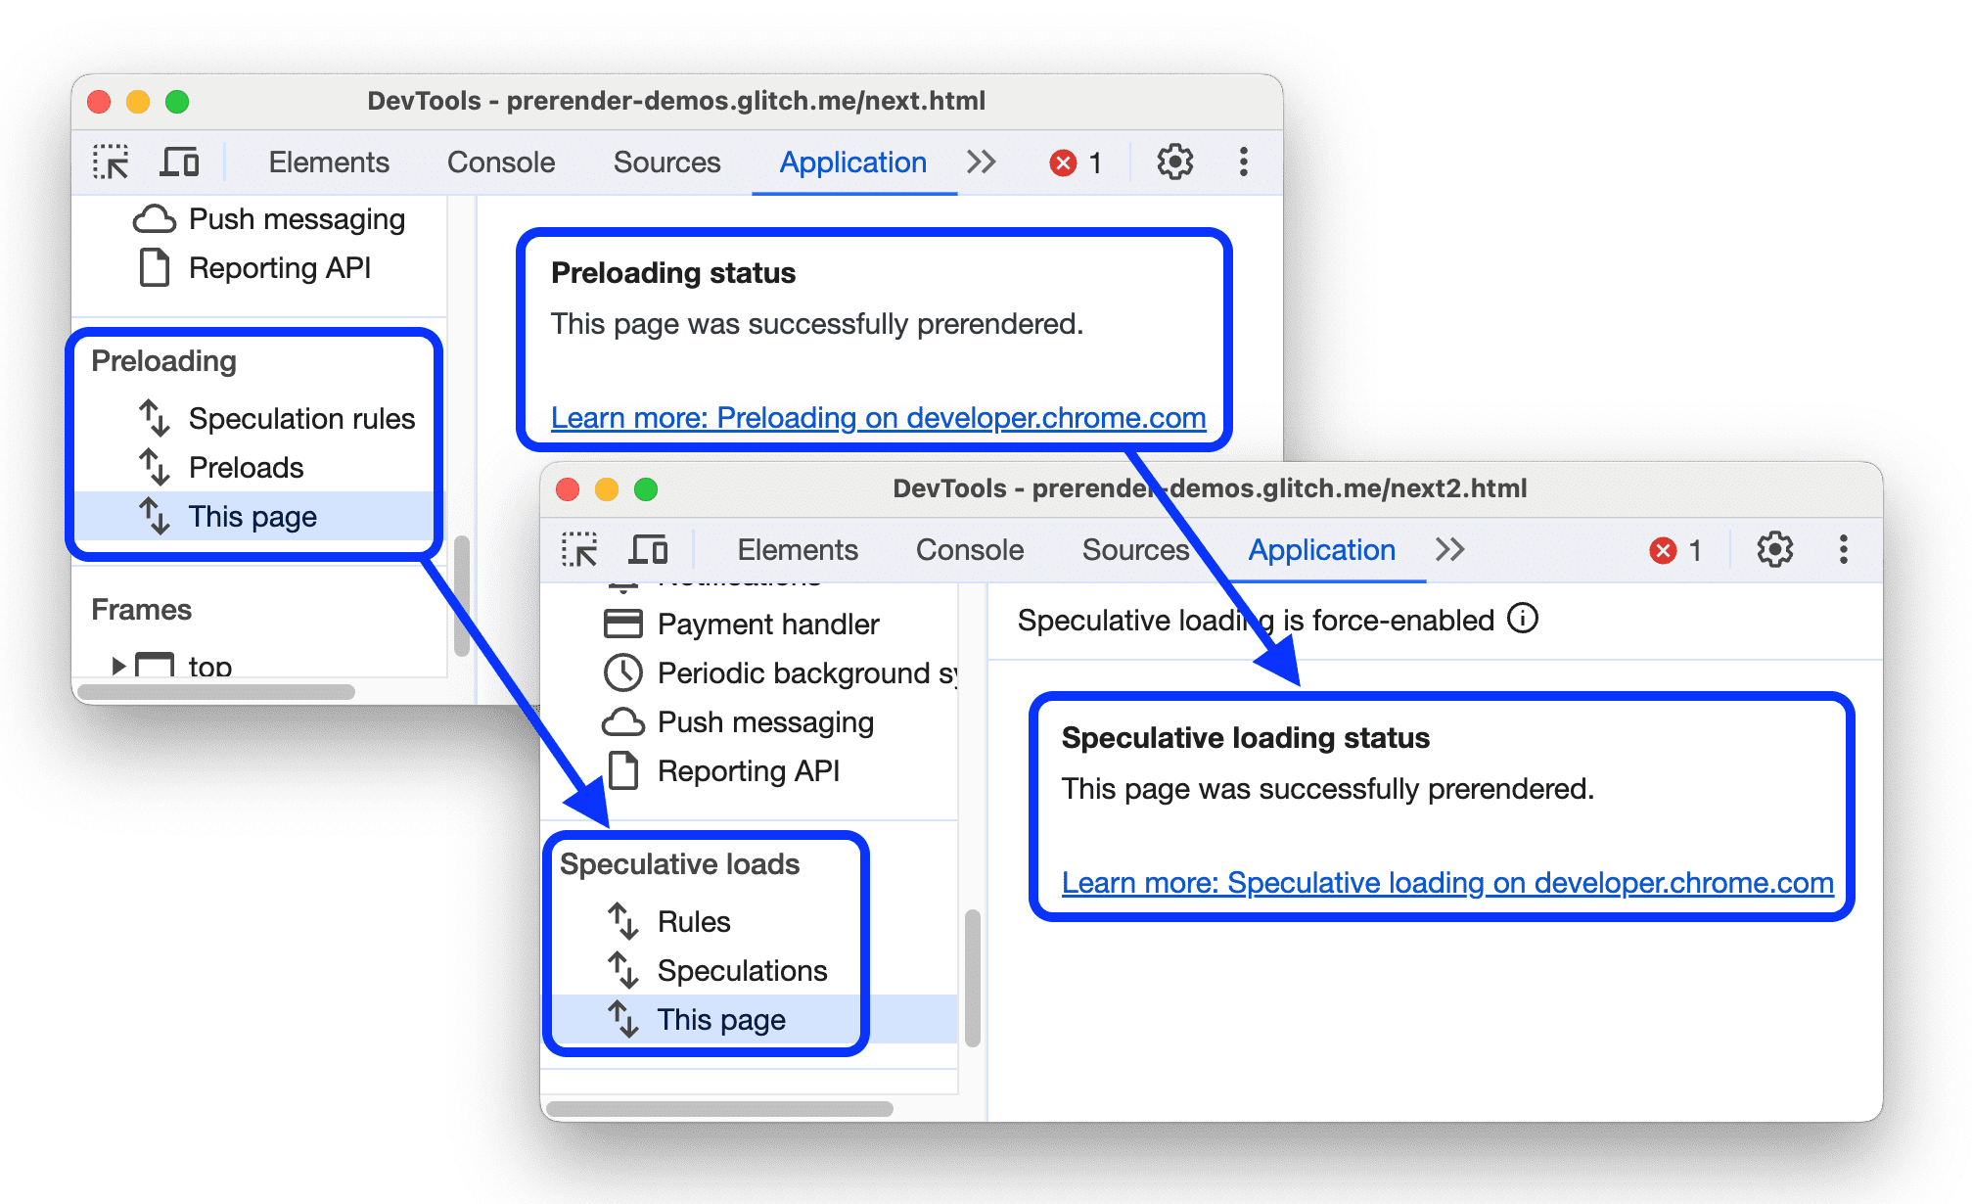Click the Push messaging sidebar icon

160,218
